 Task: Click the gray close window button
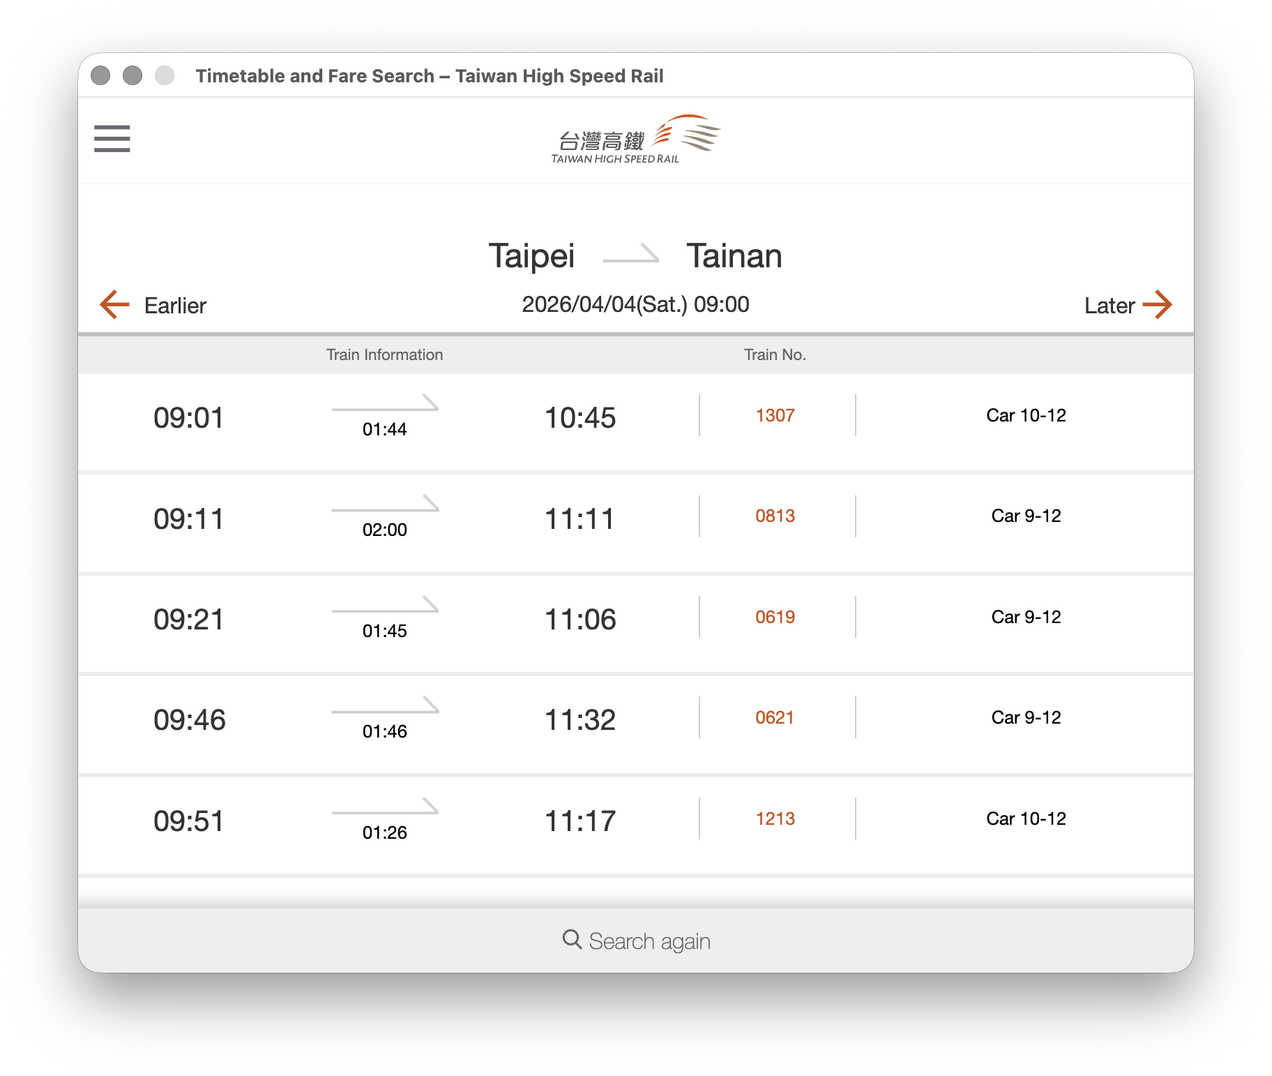point(101,75)
